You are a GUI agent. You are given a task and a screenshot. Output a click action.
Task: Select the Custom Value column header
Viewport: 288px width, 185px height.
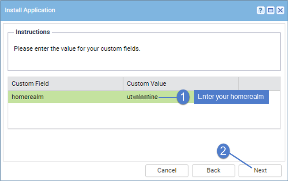[x=181, y=84]
